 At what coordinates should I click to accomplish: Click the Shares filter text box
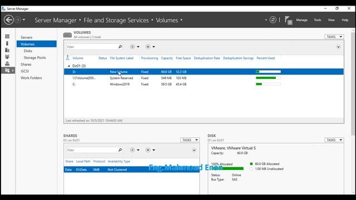pyautogui.click(x=92, y=150)
